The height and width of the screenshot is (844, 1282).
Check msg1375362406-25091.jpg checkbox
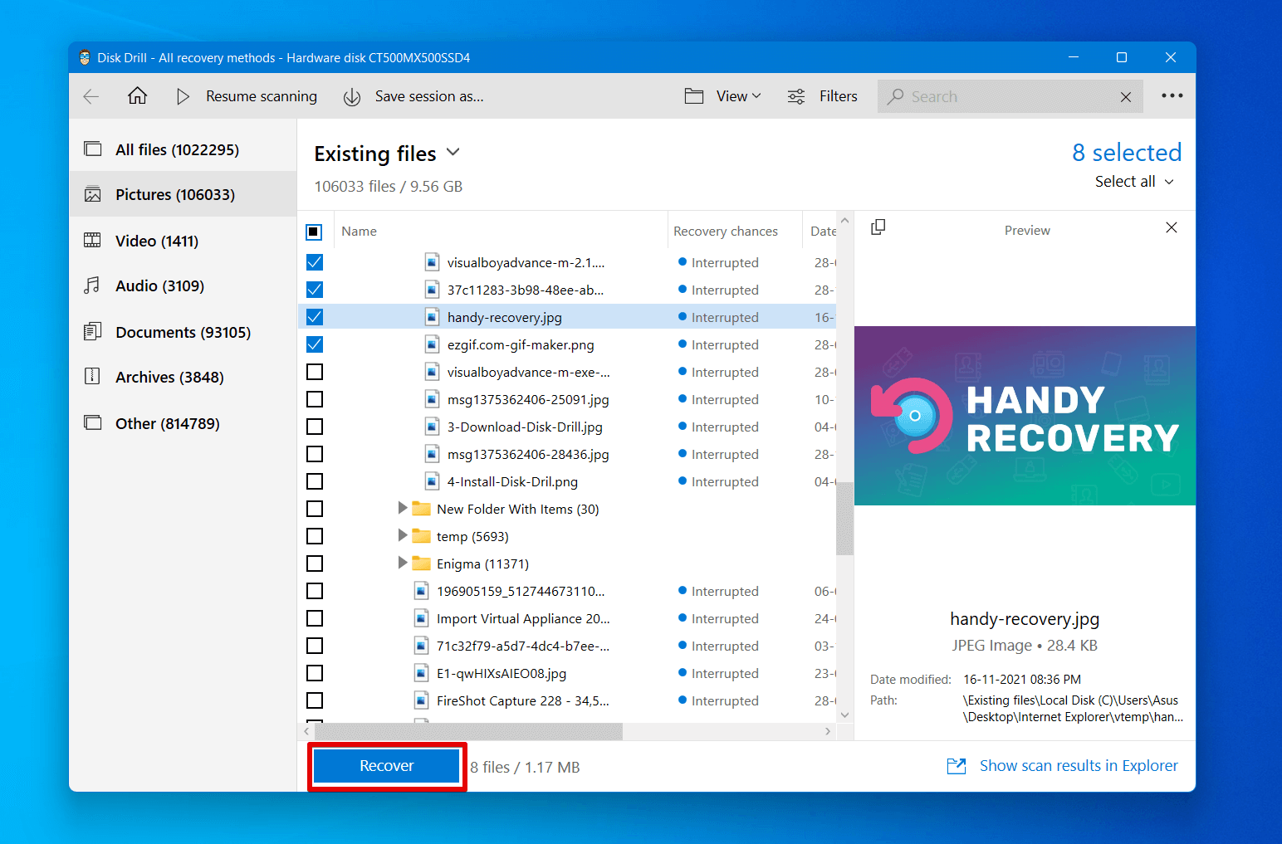click(315, 399)
